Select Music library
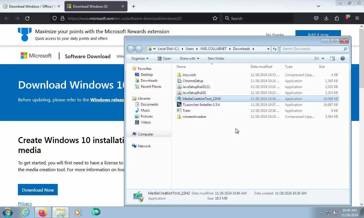 pyautogui.click(x=142, y=110)
